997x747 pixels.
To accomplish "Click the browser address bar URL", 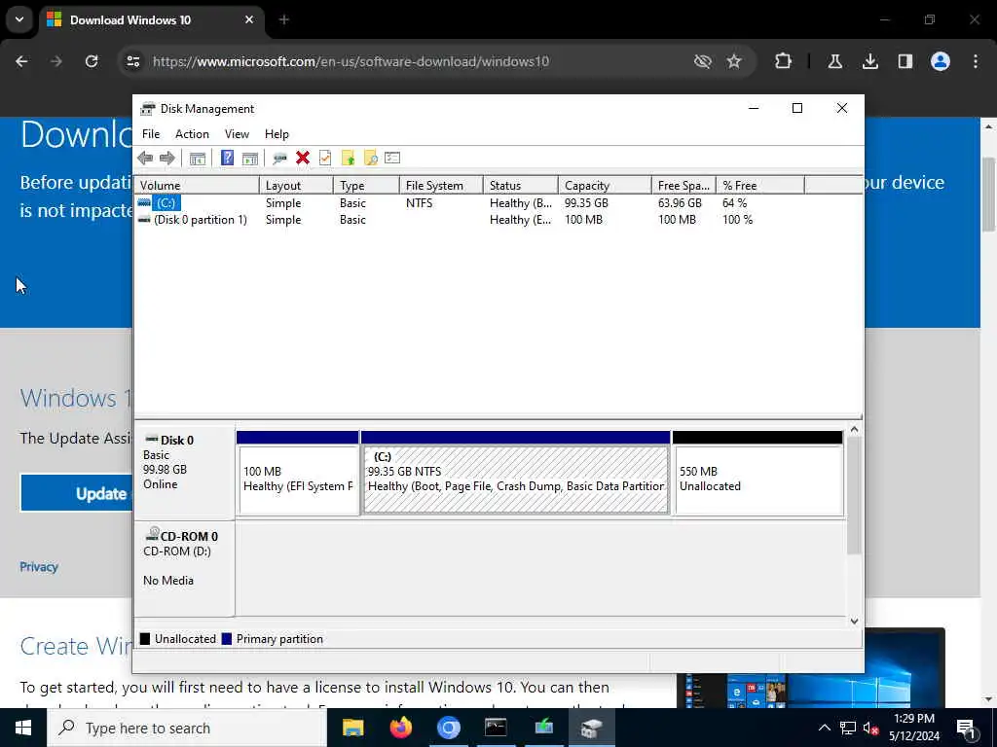I will (351, 61).
